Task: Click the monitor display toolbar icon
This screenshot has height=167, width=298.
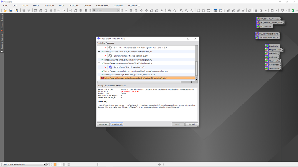Action: tap(282, 10)
